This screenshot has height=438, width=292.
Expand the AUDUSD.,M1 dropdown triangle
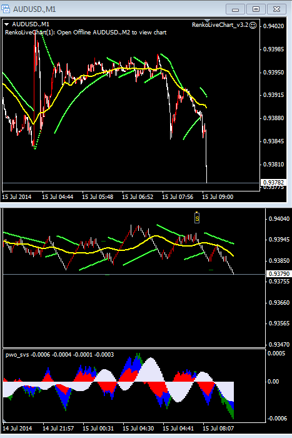[7, 24]
